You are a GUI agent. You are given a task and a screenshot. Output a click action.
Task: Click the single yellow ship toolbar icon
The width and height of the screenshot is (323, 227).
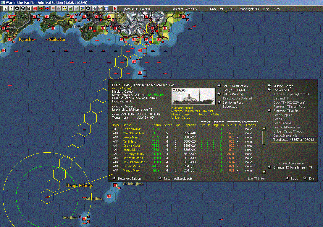tap(59, 9)
